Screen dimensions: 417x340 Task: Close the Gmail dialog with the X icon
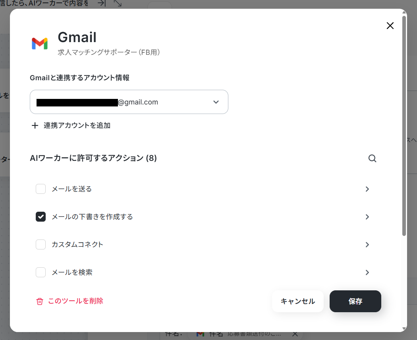[x=390, y=26]
